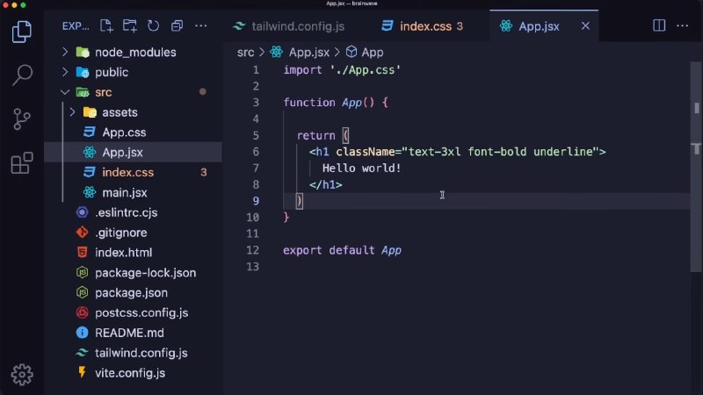The image size is (703, 395).
Task: Open .eslintrc.cjs file
Action: point(133,212)
